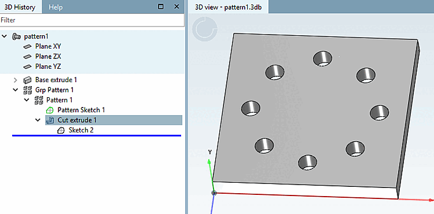Select the Grp Pattern 1 label

point(54,90)
